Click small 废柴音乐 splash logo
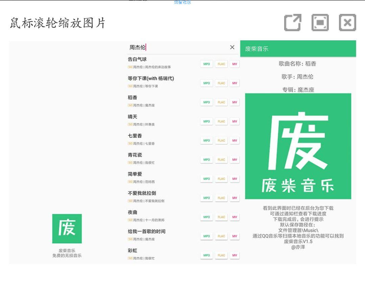Image resolution: width=365 pixels, height=303 pixels. (x=67, y=228)
